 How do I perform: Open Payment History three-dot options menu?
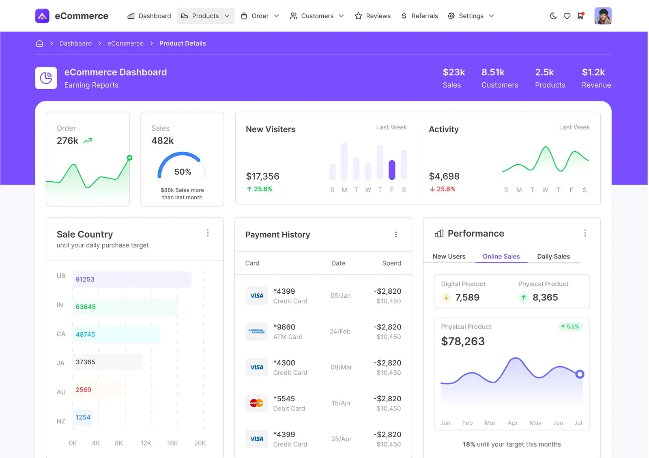[x=396, y=234]
